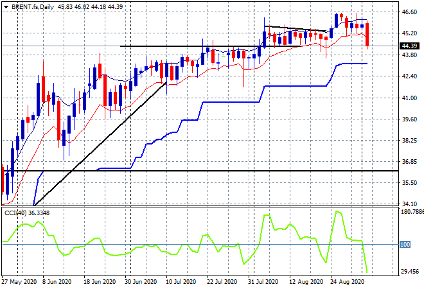
Task: Select the BRENT.fs,Daily symbol label
Action: tap(33, 7)
